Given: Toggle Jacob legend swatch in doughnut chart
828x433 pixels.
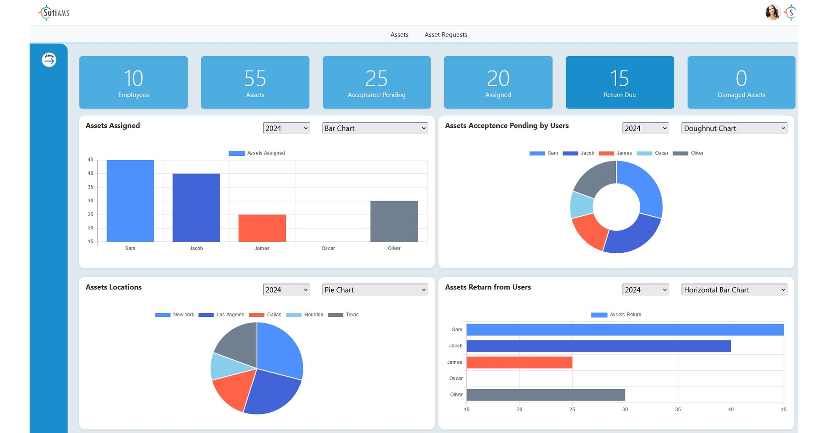Looking at the screenshot, I should click(x=570, y=153).
